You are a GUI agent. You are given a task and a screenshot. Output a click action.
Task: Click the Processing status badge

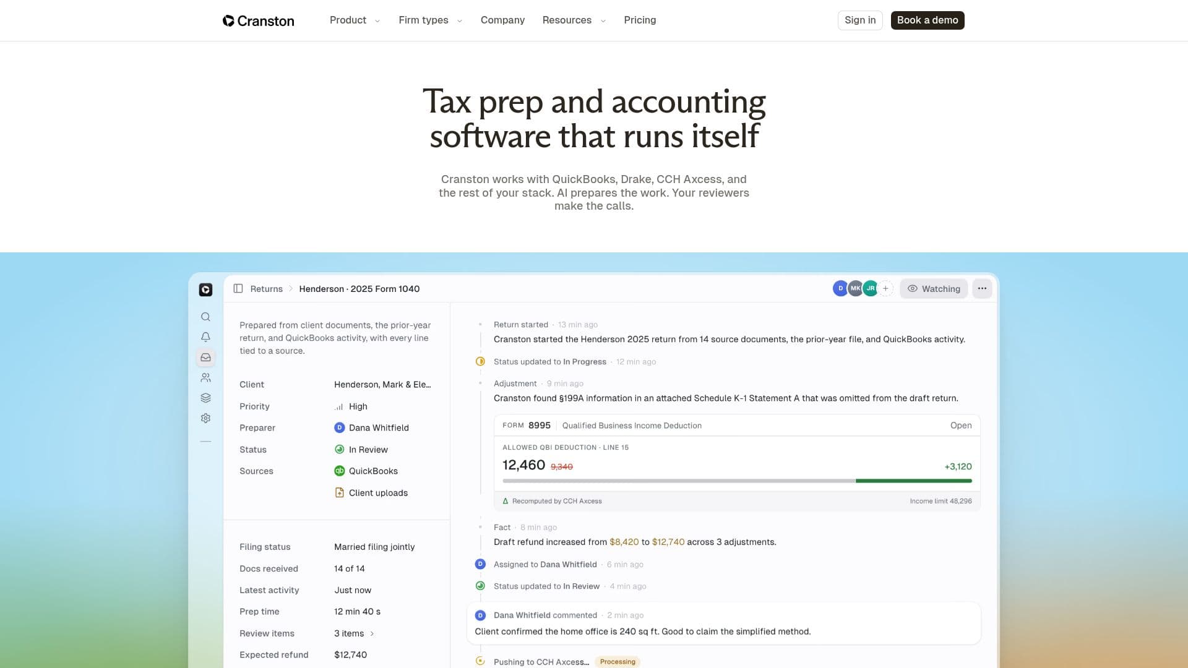pos(618,662)
